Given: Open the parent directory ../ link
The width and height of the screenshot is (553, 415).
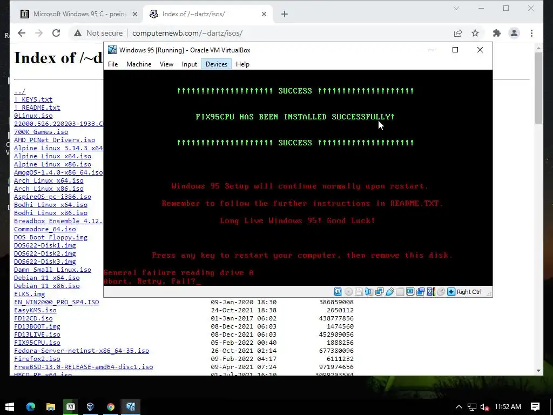Looking at the screenshot, I should click(20, 91).
